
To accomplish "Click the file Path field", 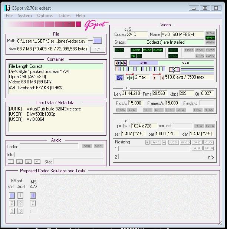I will (x=52, y=41).
